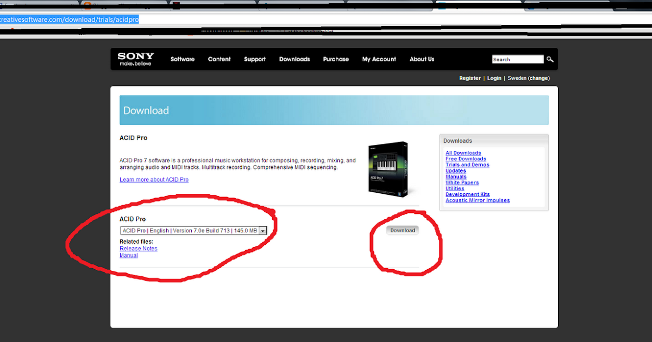Open the Updates sidebar link
This screenshot has width=652, height=342.
[456, 171]
